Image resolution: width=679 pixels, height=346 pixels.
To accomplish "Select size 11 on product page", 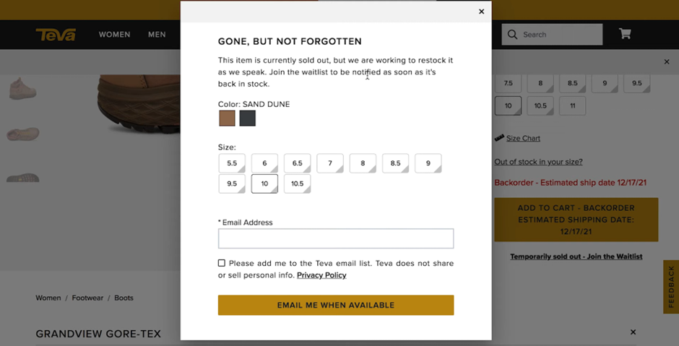I will 572,105.
